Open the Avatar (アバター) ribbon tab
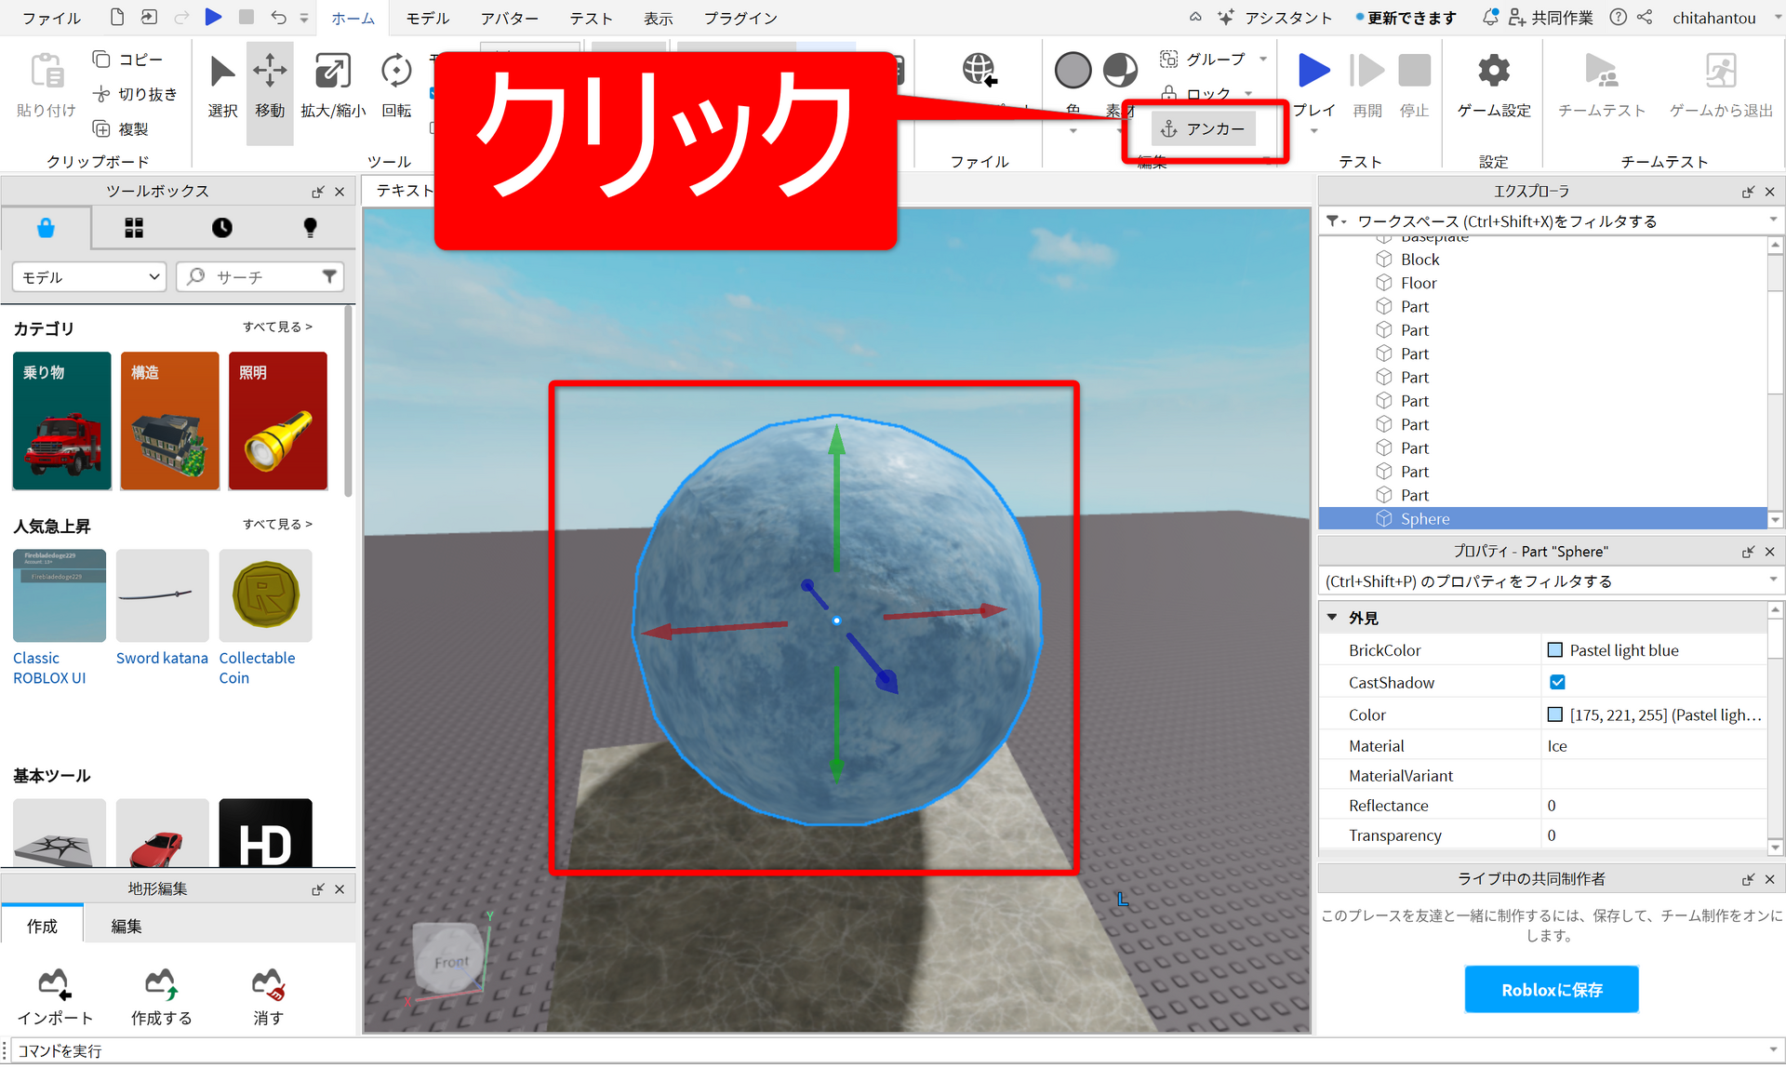 point(509,18)
